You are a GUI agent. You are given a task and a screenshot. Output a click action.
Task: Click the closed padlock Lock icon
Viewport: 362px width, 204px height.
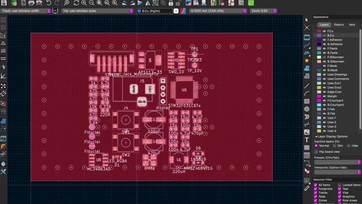(171, 3)
